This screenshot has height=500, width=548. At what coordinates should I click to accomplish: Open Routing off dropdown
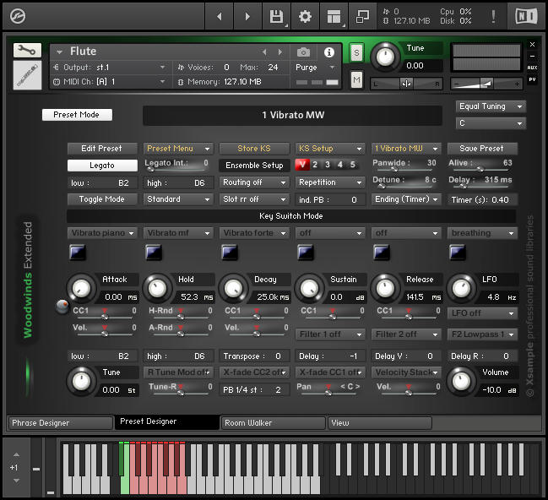click(x=254, y=182)
